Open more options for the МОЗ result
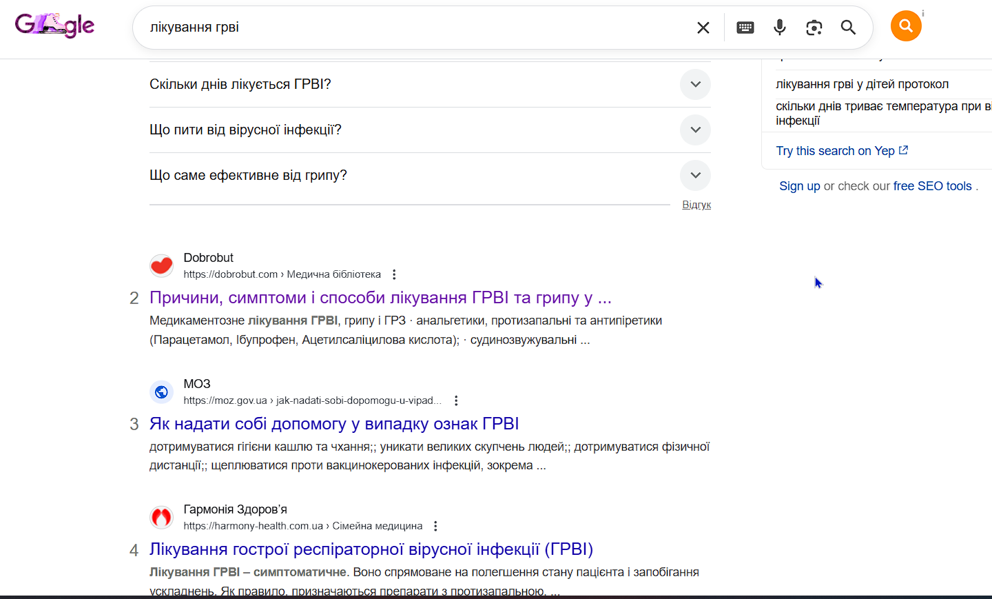The width and height of the screenshot is (992, 599). [x=456, y=400]
